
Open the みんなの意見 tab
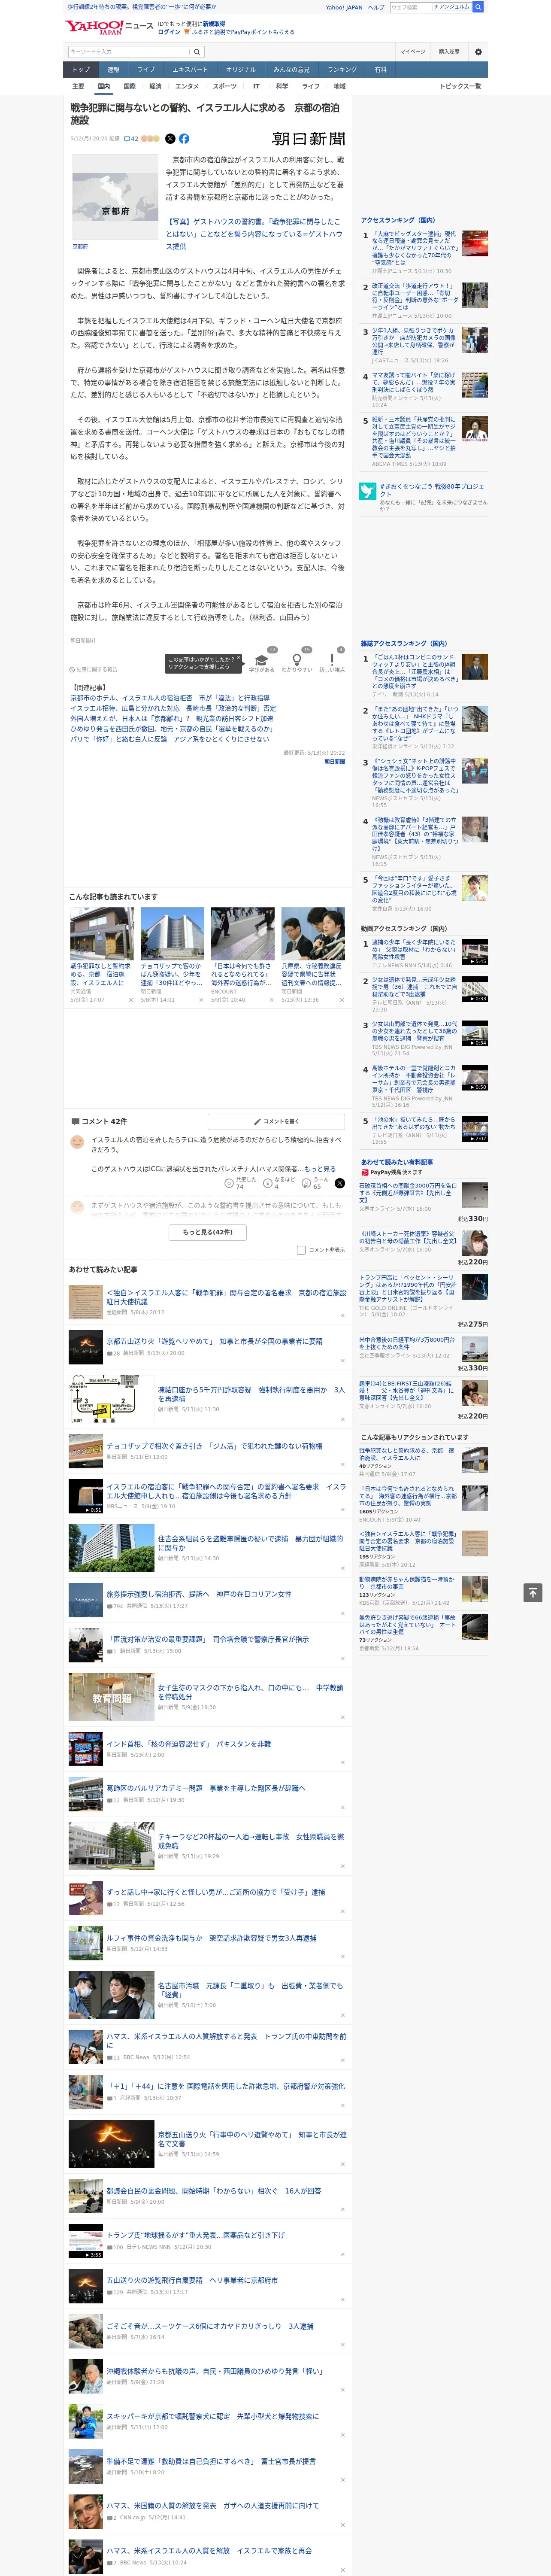tap(291, 70)
